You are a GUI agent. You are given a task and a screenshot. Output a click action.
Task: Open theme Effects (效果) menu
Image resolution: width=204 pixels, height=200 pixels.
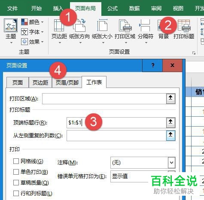[33, 42]
